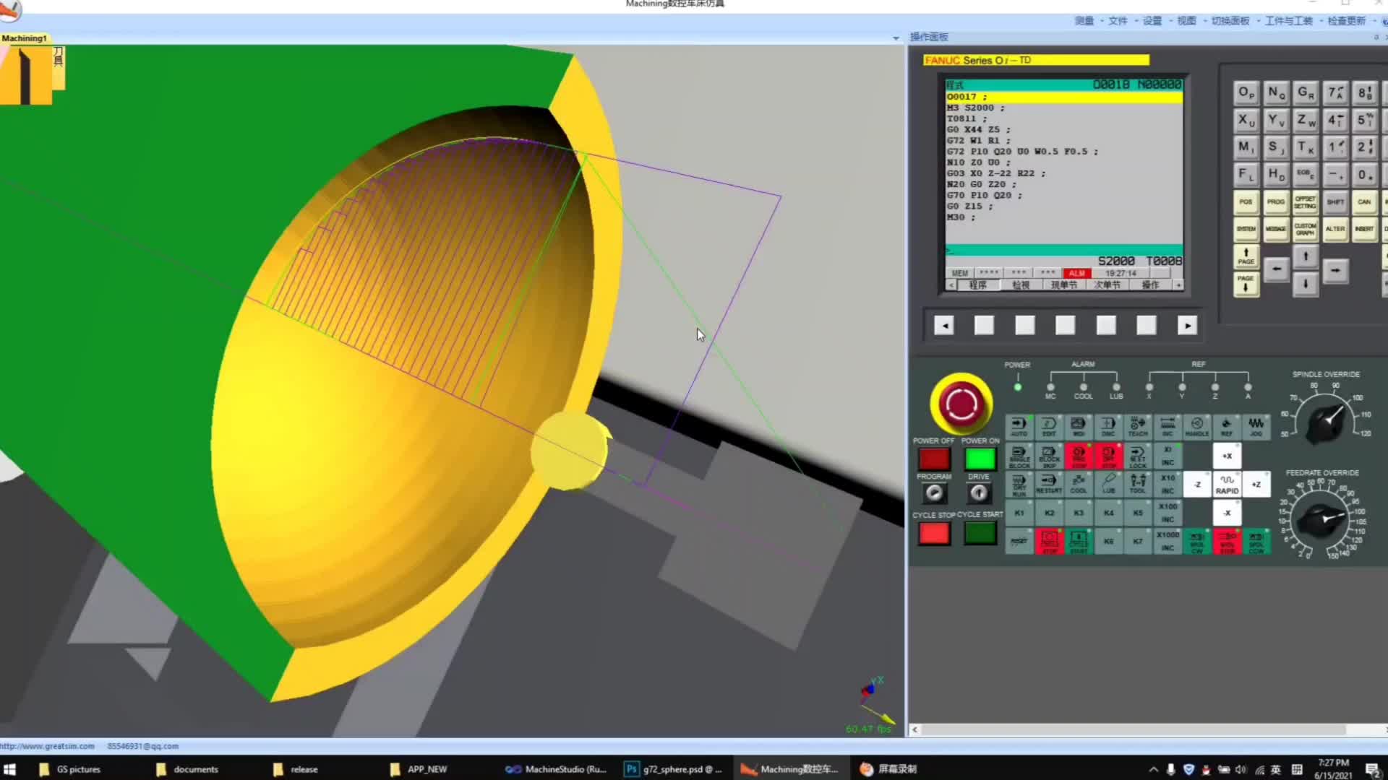1388x780 pixels.
Task: Click spindle CW rotation key
Action: pyautogui.click(x=1197, y=541)
